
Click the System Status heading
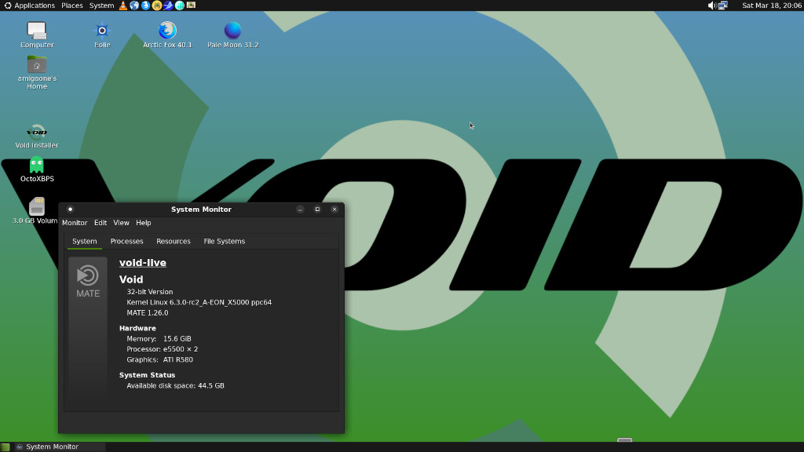[x=147, y=375]
